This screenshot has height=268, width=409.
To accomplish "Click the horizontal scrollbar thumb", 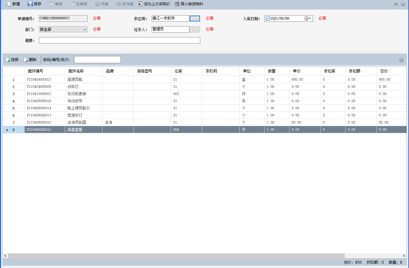I will (176, 256).
